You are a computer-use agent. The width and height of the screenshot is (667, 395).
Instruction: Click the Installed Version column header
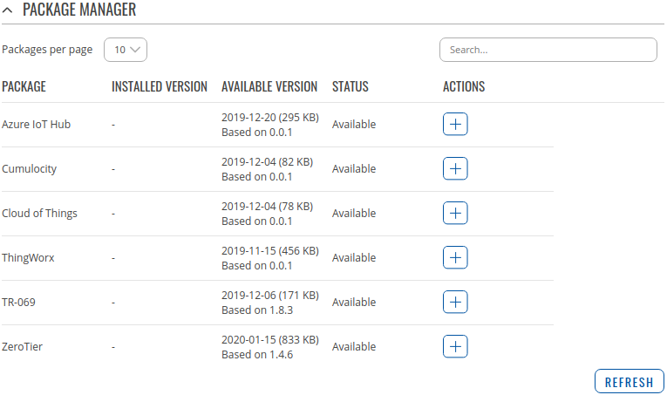(x=160, y=87)
